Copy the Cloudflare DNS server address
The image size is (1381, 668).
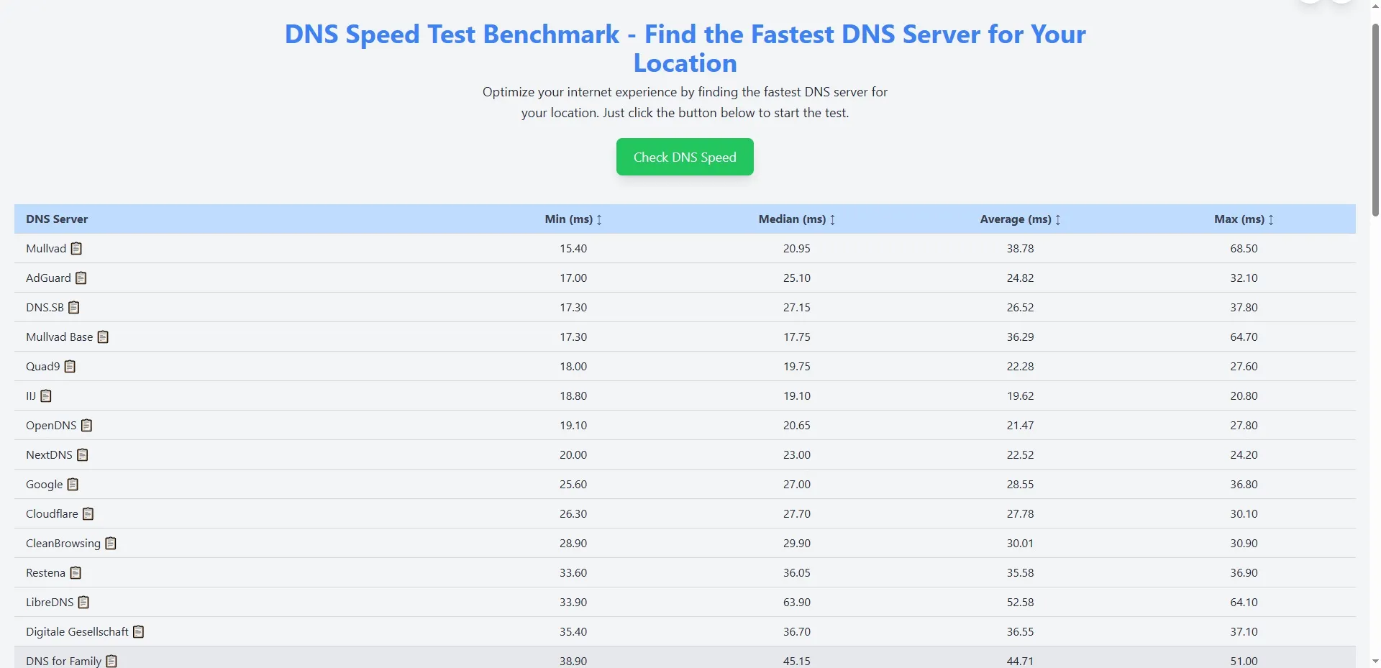[88, 513]
